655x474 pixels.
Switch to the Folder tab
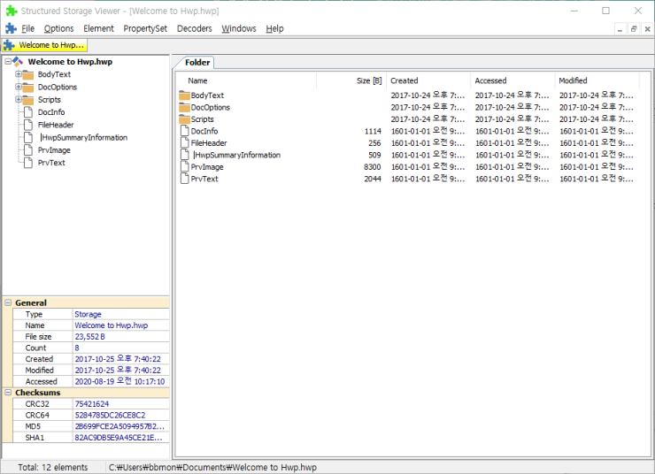coord(197,63)
